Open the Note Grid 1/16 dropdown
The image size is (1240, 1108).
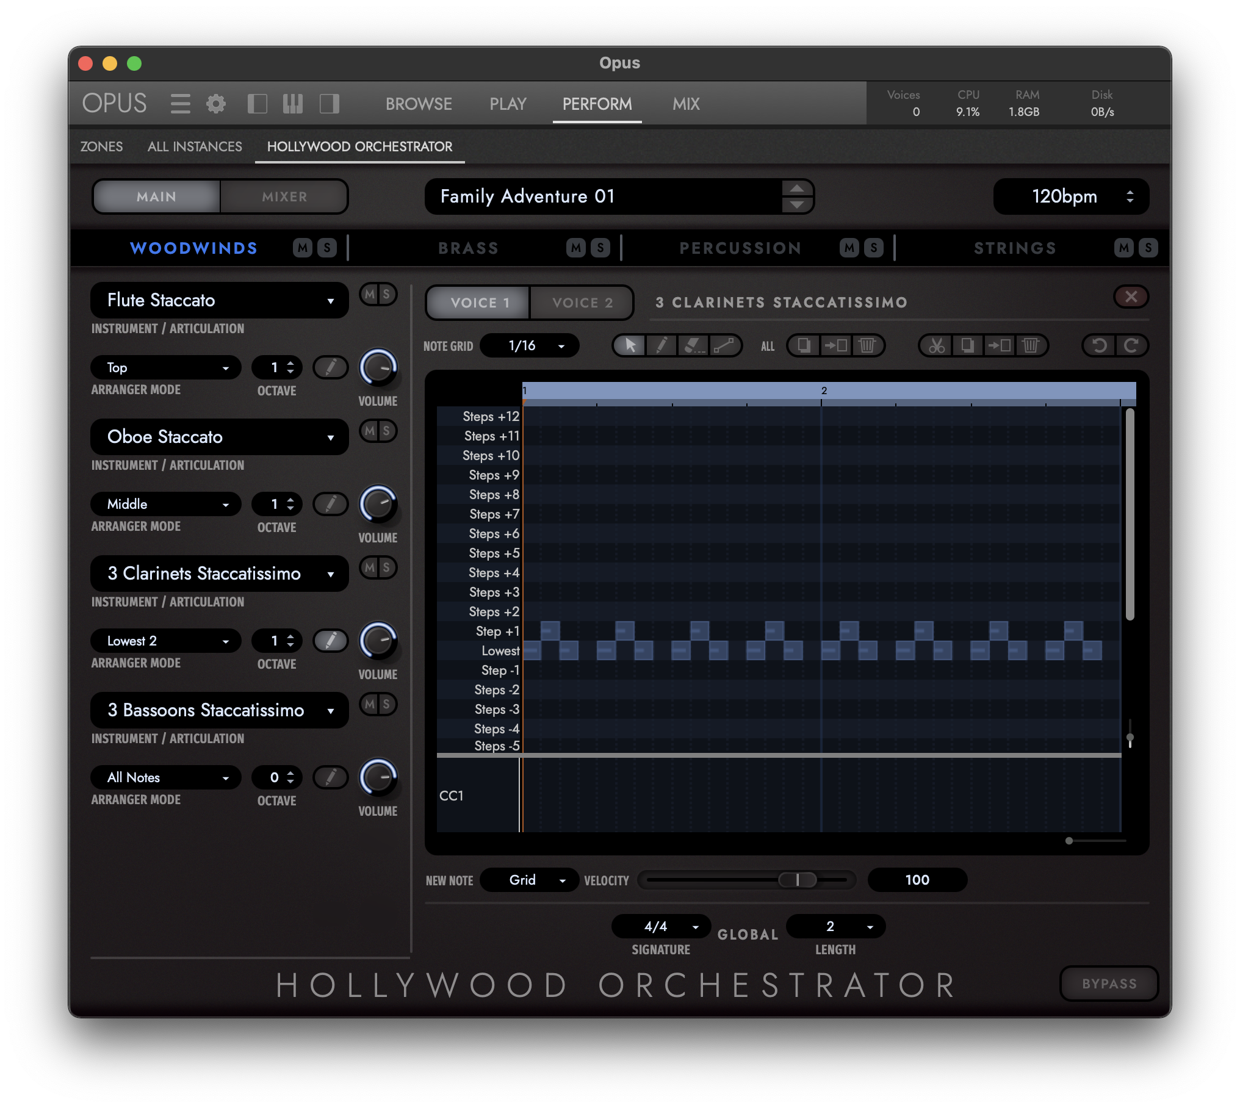530,346
